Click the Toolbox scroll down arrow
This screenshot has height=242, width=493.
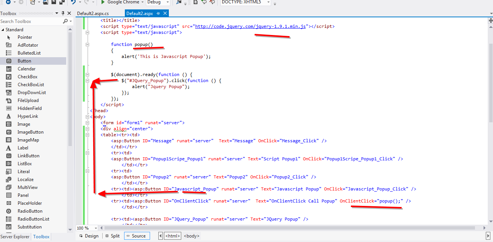coord(70,229)
